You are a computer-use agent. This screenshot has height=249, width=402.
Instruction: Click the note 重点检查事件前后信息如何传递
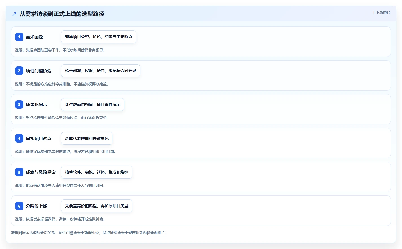tap(52, 118)
